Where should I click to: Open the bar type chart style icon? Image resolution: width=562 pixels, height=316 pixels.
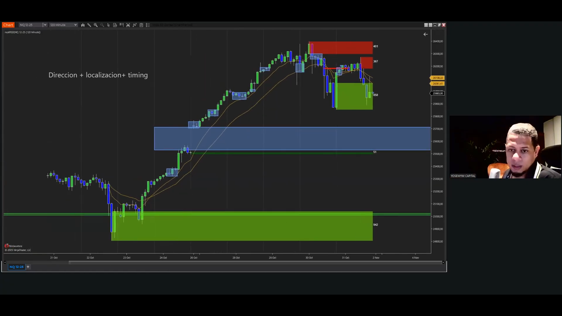point(83,25)
